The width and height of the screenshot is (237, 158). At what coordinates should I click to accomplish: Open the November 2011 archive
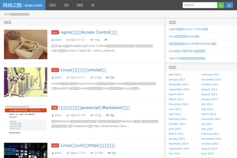211,119
